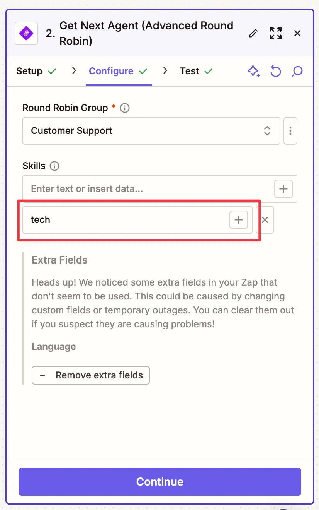Expand the step panel to full screen
The image size is (319, 510).
[275, 33]
